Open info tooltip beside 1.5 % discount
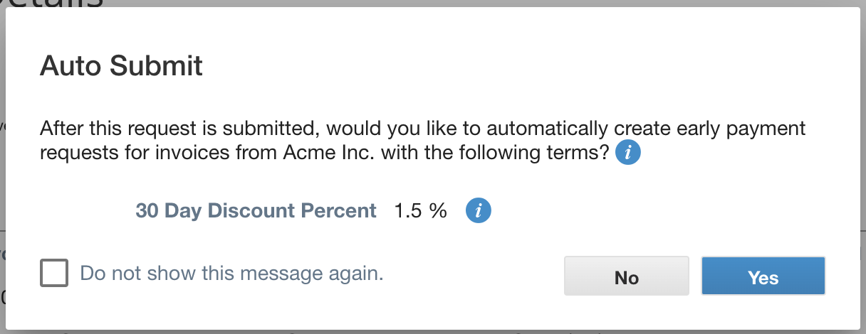The height and width of the screenshot is (334, 866). pos(479,210)
